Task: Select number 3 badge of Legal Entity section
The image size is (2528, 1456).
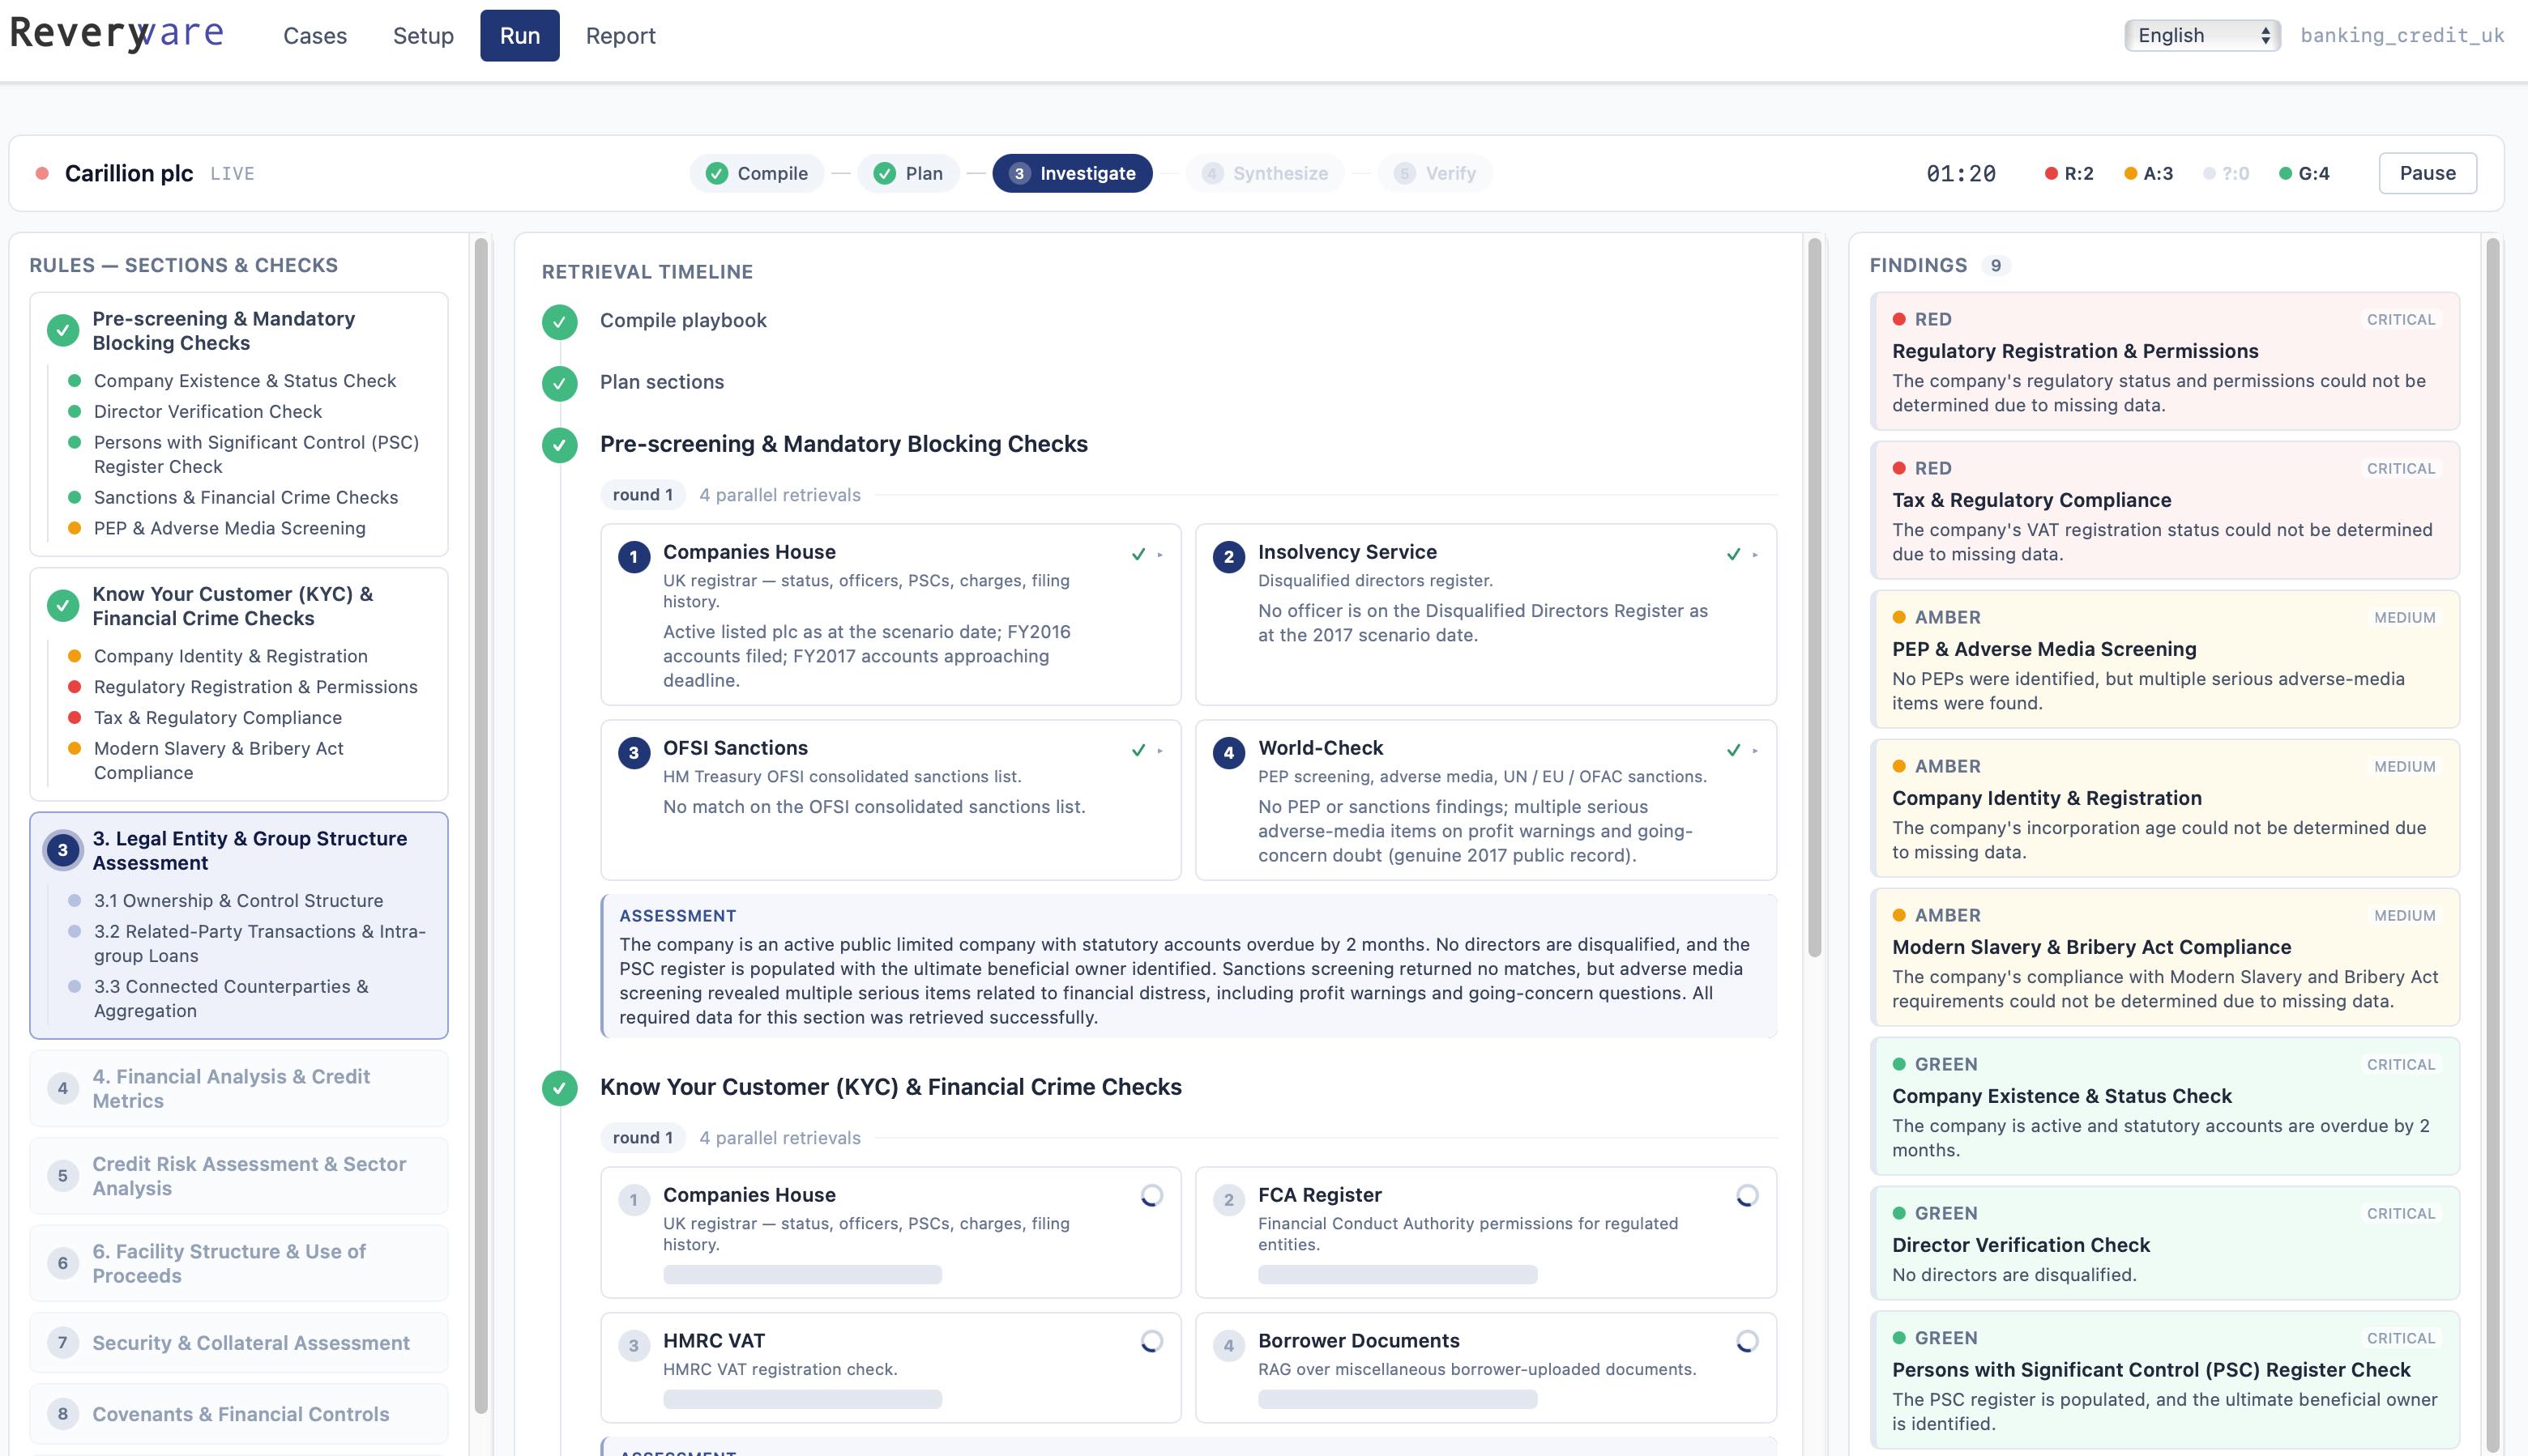Action: [63, 850]
